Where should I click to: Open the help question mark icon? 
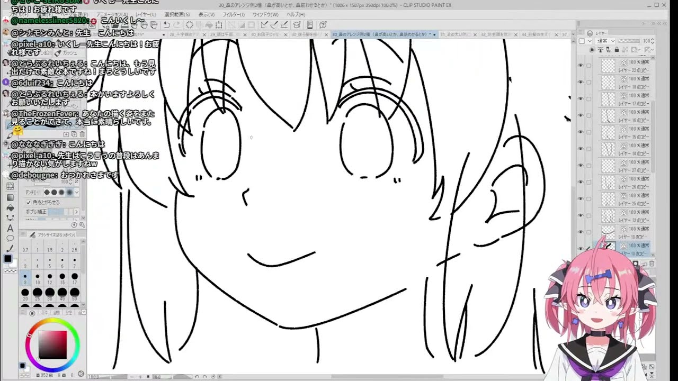[323, 25]
